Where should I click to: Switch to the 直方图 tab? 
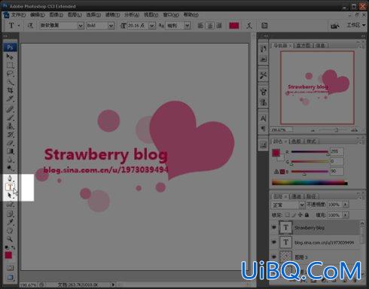(303, 45)
